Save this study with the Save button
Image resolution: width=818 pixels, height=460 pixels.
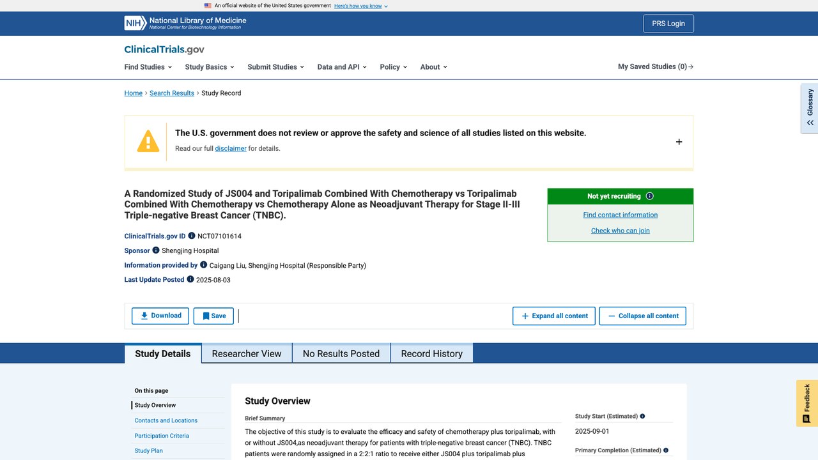pyautogui.click(x=213, y=316)
